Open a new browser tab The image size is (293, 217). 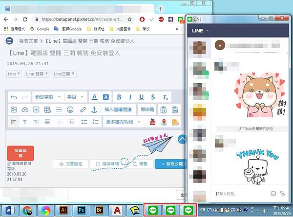pos(160,9)
